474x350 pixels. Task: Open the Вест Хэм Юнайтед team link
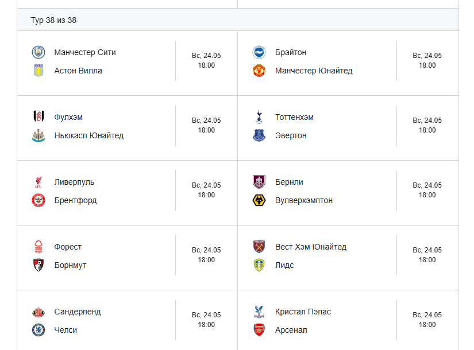(x=311, y=247)
